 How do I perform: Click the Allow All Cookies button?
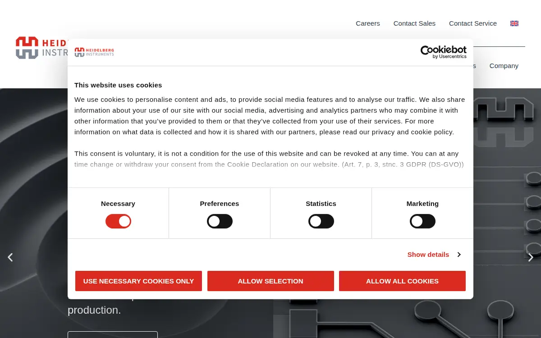pyautogui.click(x=402, y=281)
